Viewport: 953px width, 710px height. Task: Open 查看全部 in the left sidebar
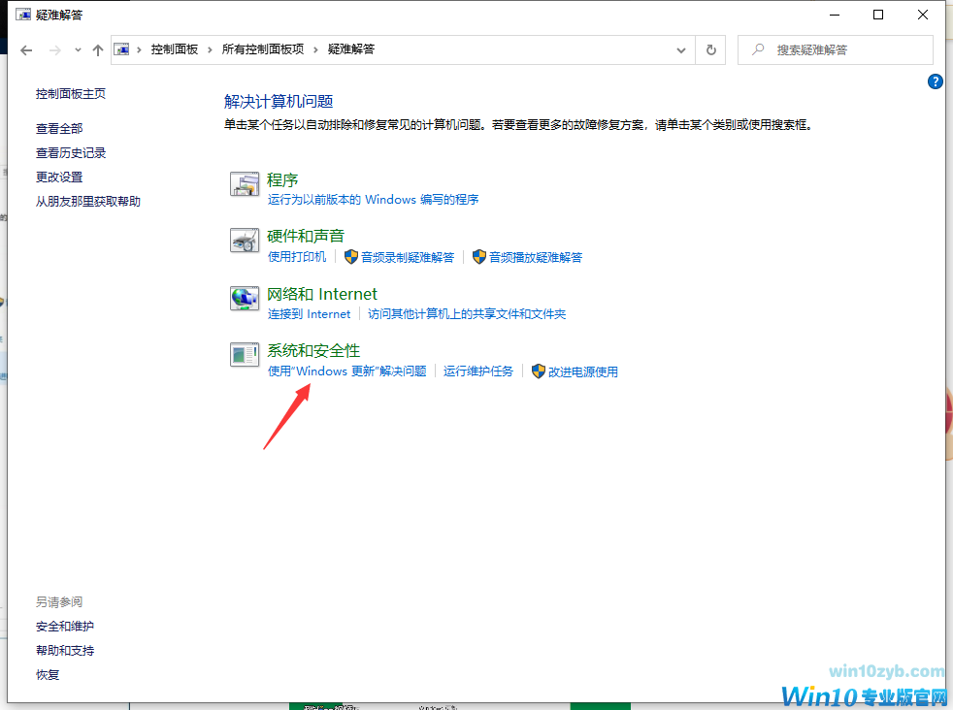point(59,128)
